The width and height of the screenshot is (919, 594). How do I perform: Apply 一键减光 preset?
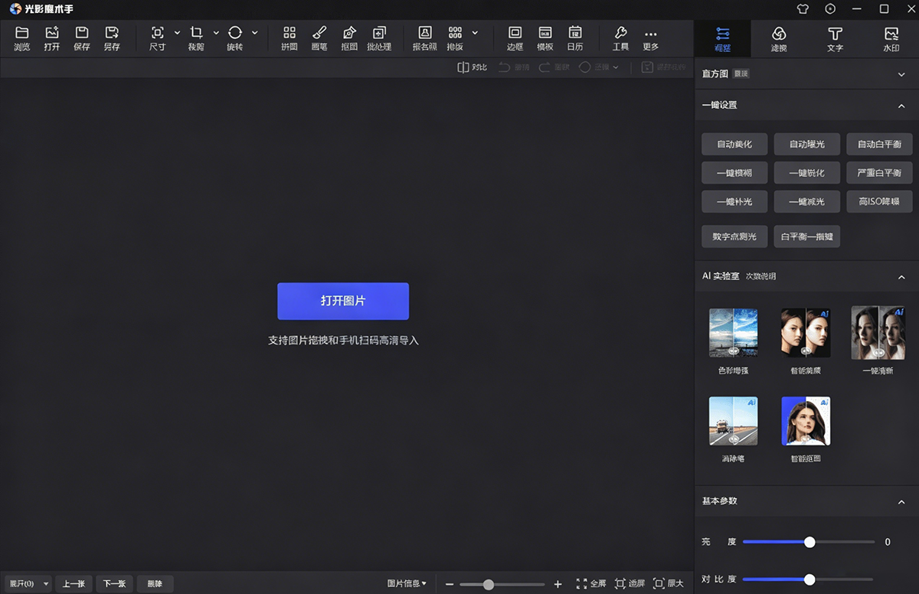(807, 201)
